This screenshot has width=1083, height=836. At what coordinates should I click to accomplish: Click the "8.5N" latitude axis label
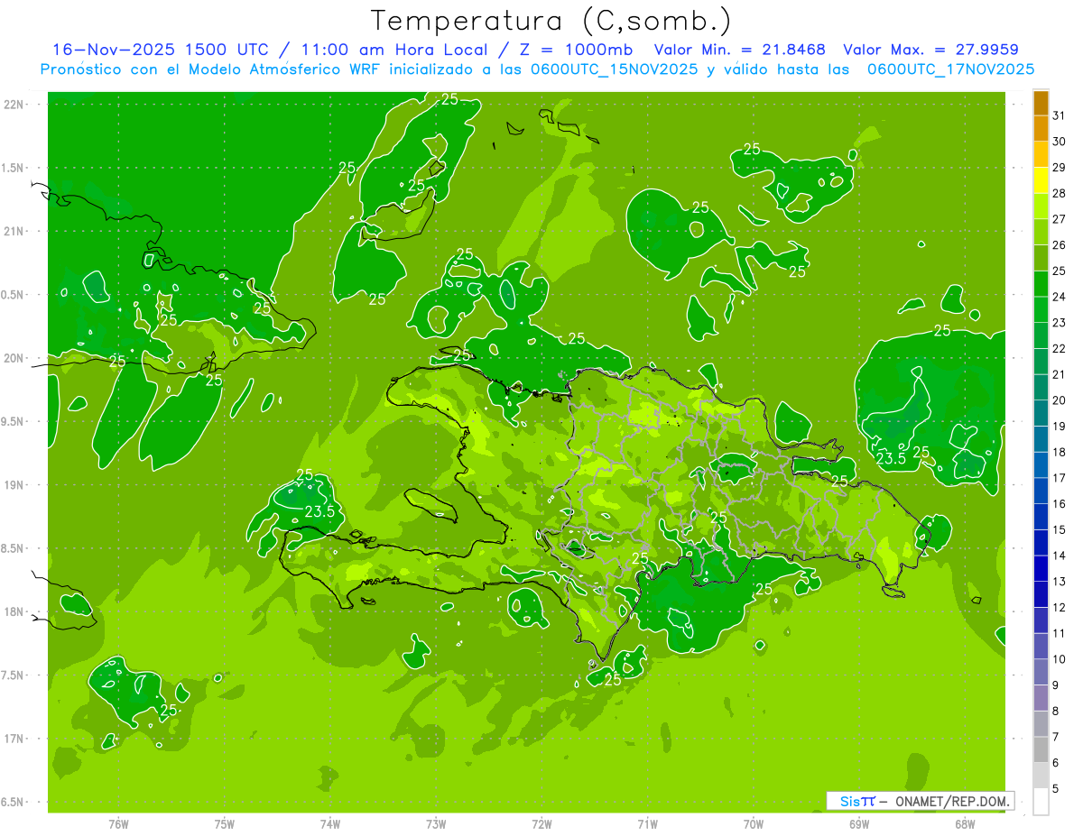pyautogui.click(x=14, y=549)
